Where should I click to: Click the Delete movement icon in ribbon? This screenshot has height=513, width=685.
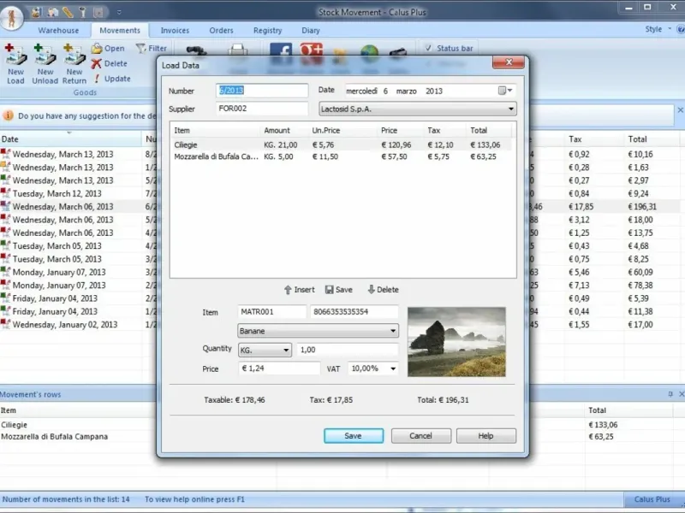[97, 64]
